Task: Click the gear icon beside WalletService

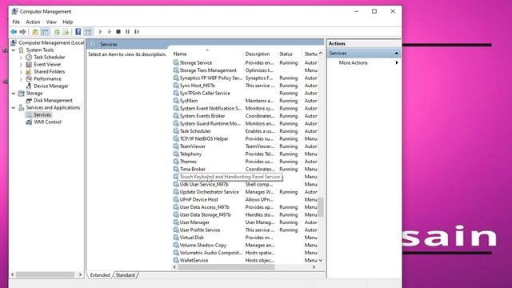Action: click(x=176, y=260)
